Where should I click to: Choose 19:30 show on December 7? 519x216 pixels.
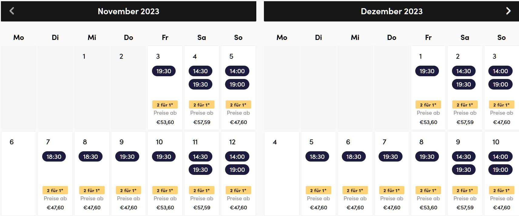pos(390,157)
